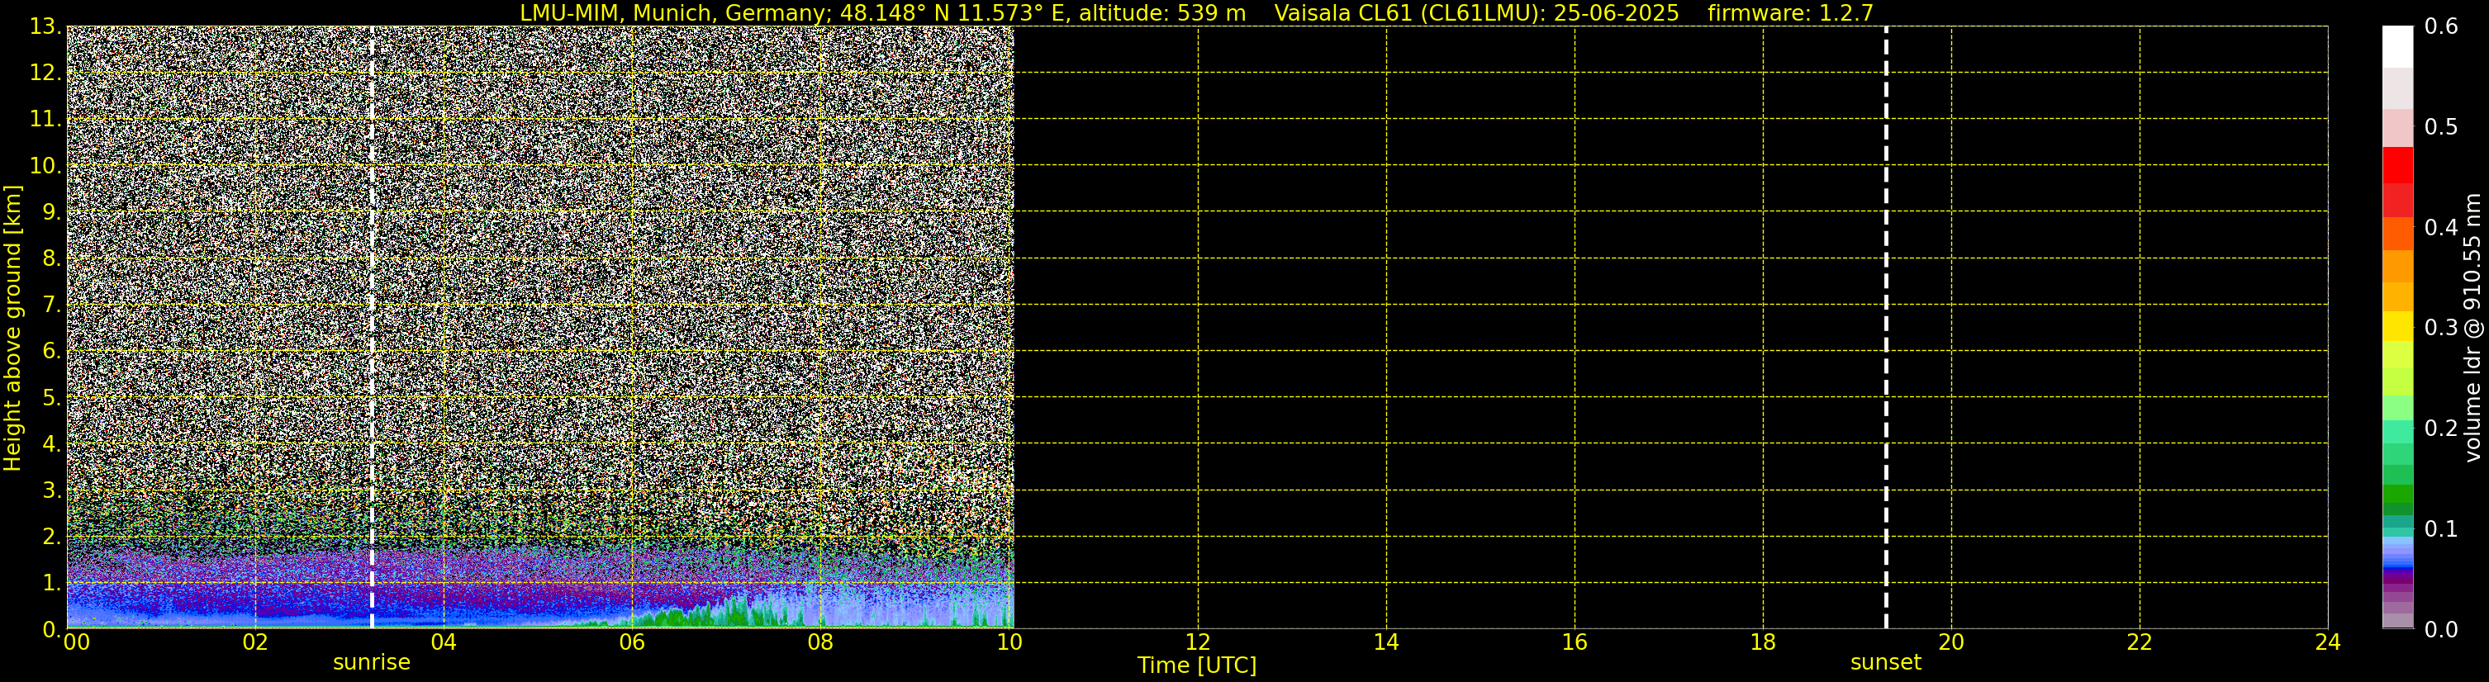Select the 'firmware: 1.2.7' title text
The image size is (2489, 682).
point(1790,12)
